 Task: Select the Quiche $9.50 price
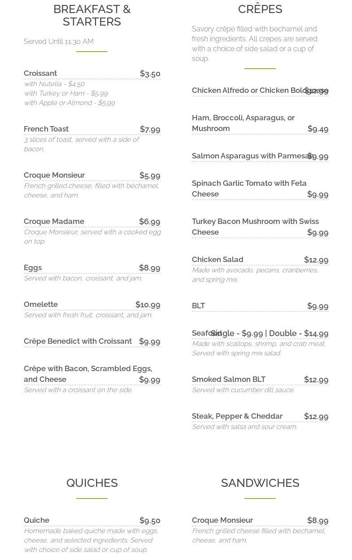[x=150, y=521]
